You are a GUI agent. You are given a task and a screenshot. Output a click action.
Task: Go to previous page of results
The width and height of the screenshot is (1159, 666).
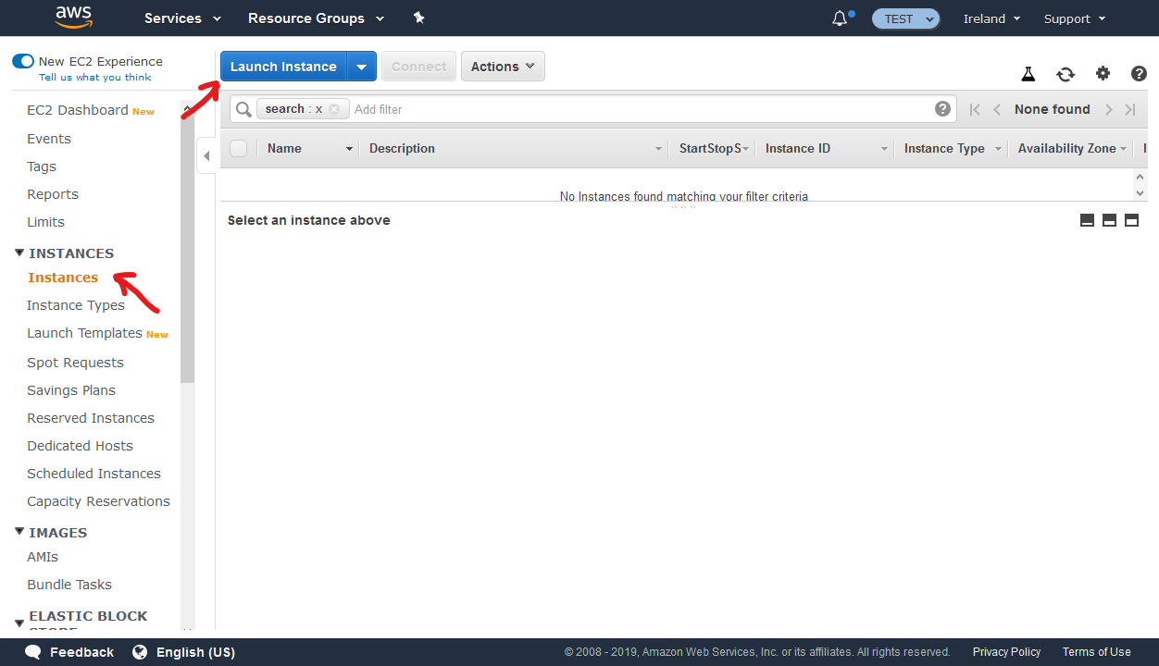click(997, 109)
